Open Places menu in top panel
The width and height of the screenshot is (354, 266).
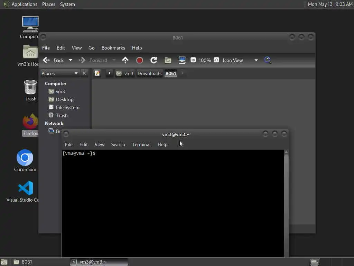[x=49, y=4]
